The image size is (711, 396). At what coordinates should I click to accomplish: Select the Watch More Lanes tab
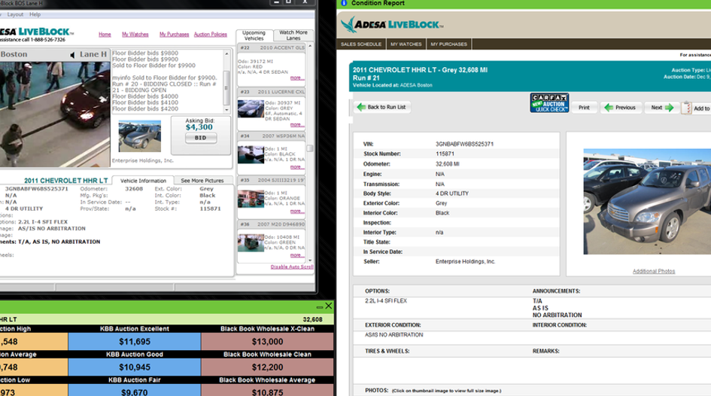point(293,35)
